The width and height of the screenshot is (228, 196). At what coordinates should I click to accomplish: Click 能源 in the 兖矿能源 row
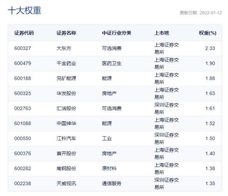click(x=107, y=78)
